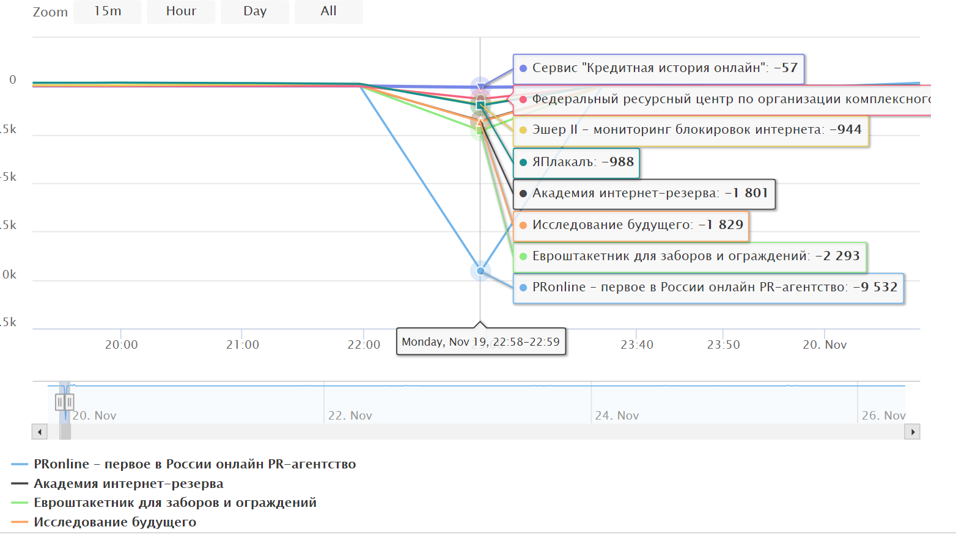Click the tooltip row 'Сервис Кредитная история онлайн: -57'
The width and height of the screenshot is (956, 535).
pos(659,68)
